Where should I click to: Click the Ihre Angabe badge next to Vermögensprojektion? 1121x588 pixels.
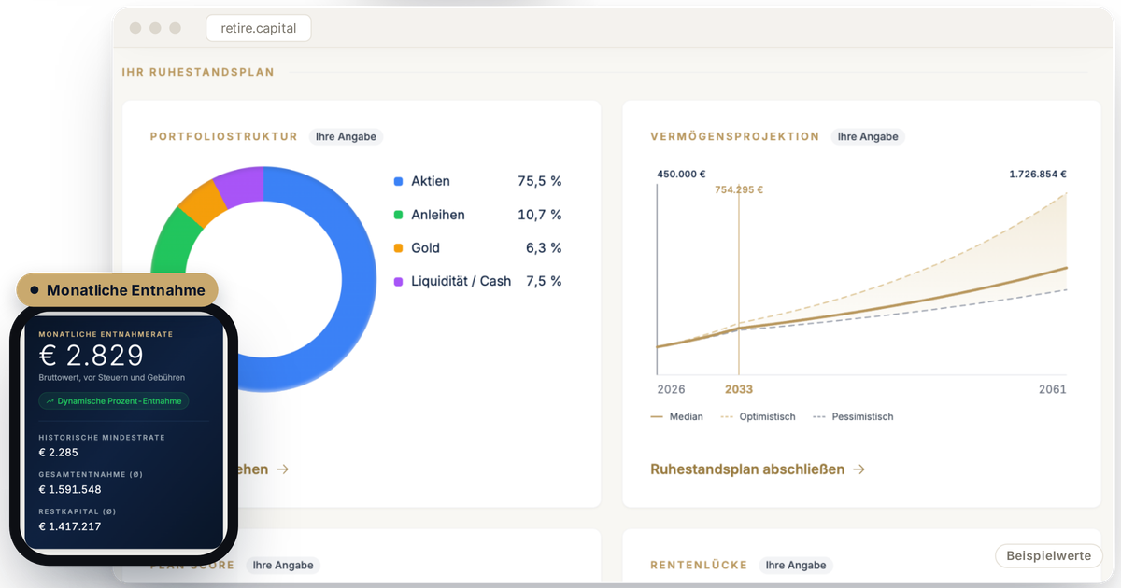868,136
